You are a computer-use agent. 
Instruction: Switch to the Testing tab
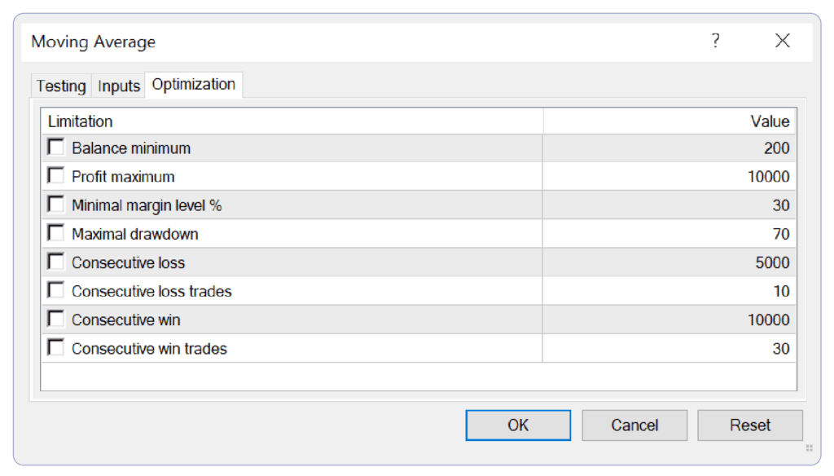[61, 86]
